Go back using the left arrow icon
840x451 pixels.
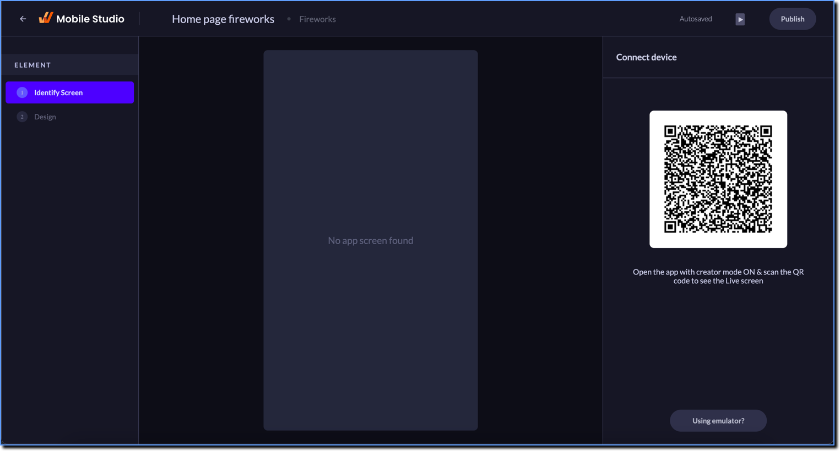tap(23, 19)
